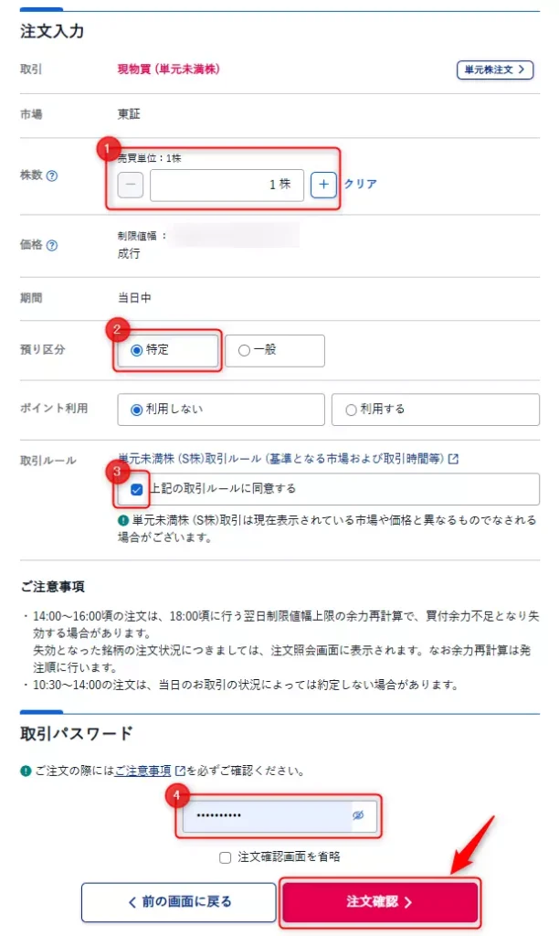Choose 利用する for point usage
Viewport: 559px width, 936px height.
tap(351, 409)
